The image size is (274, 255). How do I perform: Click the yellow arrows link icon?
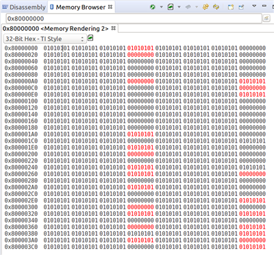pyautogui.click(x=216, y=7)
